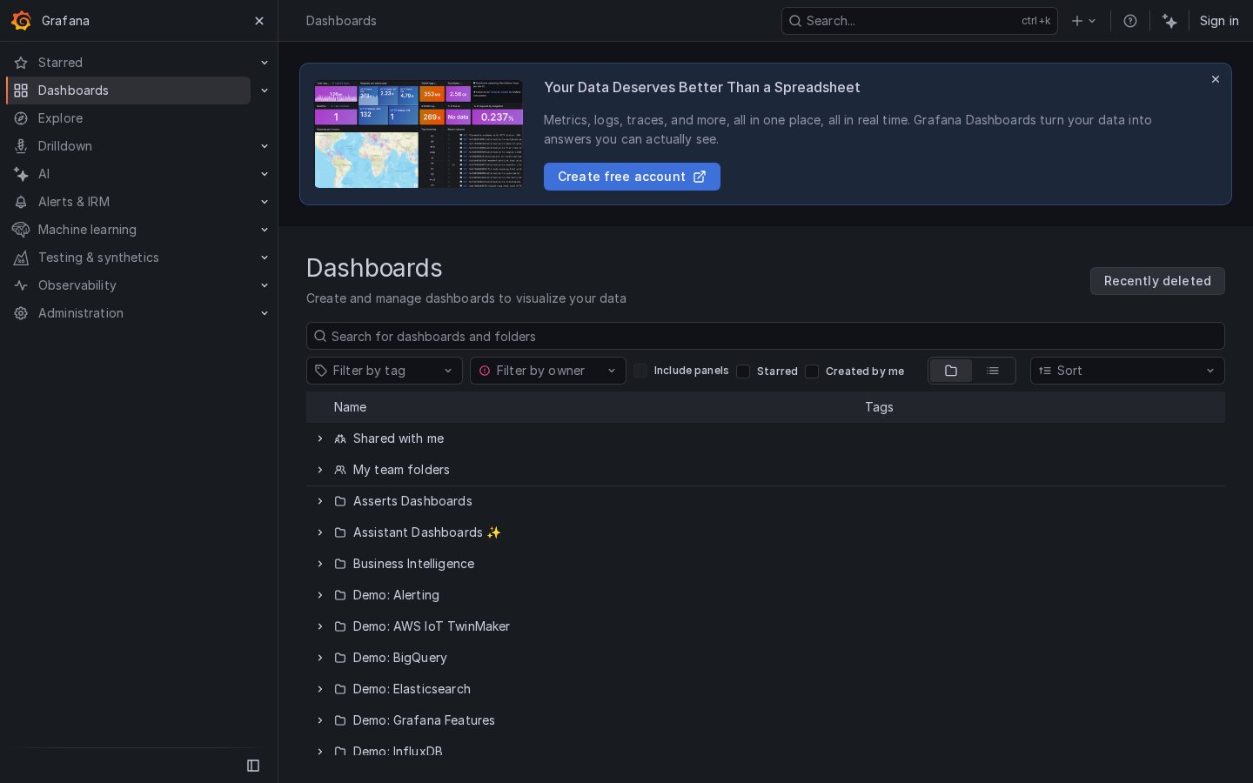The height and width of the screenshot is (783, 1253).
Task: Dismiss the promo banner with X
Action: tap(1216, 79)
